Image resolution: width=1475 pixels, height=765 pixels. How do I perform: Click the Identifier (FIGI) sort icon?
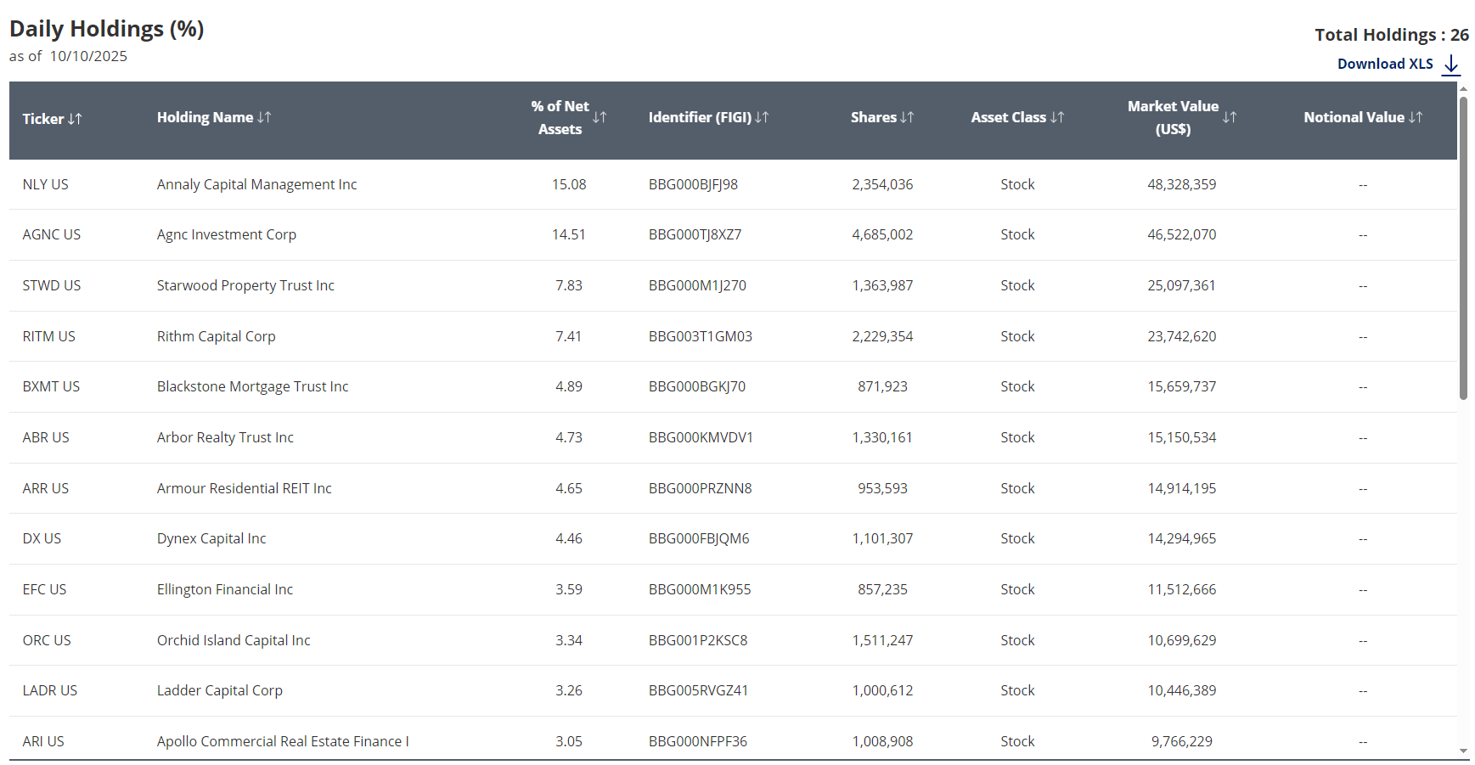pos(762,117)
